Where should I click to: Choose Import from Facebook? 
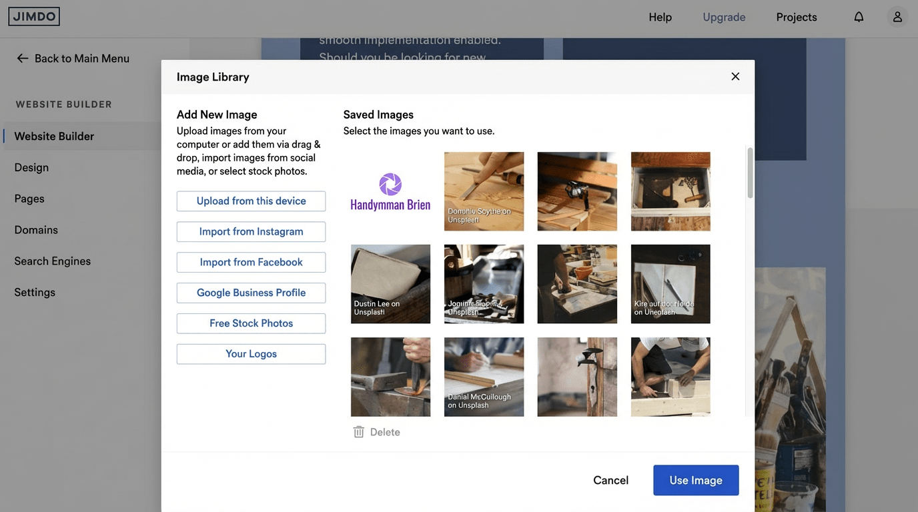click(251, 263)
